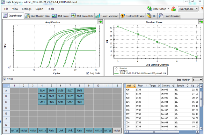Select well H1 labeled NRT18

pyautogui.click(x=15, y=131)
